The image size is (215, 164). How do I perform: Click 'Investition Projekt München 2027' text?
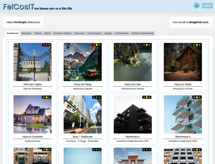coord(133,141)
